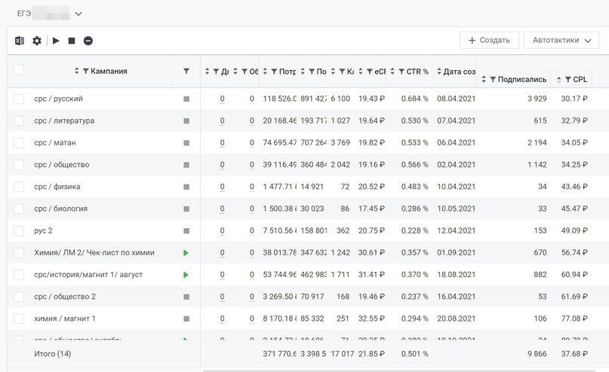Filter icon in CPL column
This screenshot has width=609, height=372.
[567, 79]
